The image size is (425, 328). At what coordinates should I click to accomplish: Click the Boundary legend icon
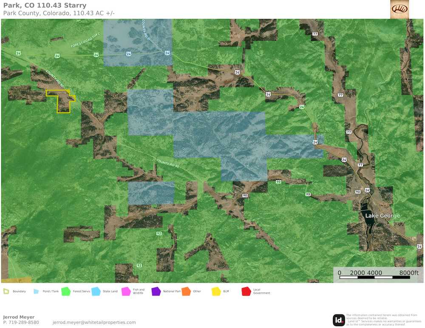tap(6, 291)
